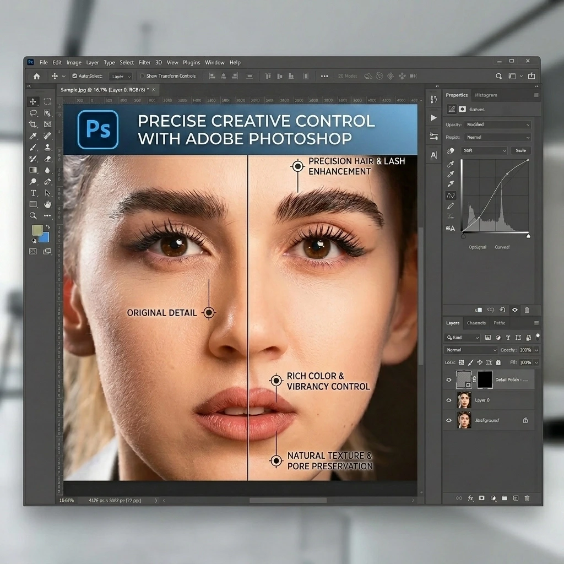
Task: Expand the Opacity 200% arrow
Action: click(x=536, y=350)
